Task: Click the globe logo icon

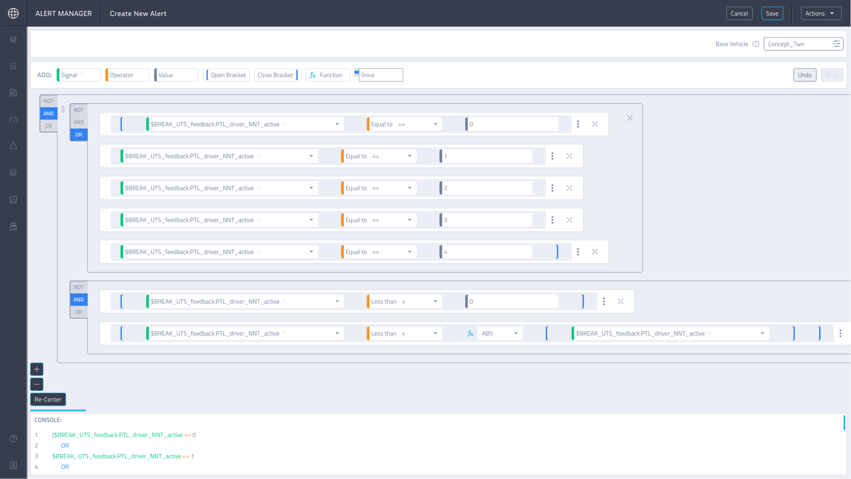Action: coord(14,13)
